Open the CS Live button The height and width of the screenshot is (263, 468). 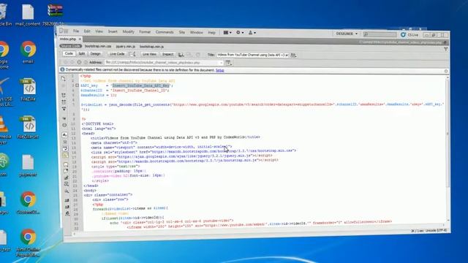coord(409,35)
